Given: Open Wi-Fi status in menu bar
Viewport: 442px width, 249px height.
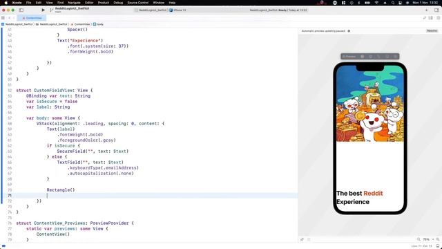Looking at the screenshot, I should 376,3.
